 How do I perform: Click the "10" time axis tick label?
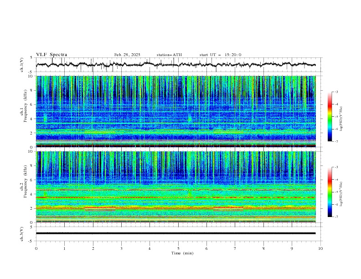[x=320, y=248]
